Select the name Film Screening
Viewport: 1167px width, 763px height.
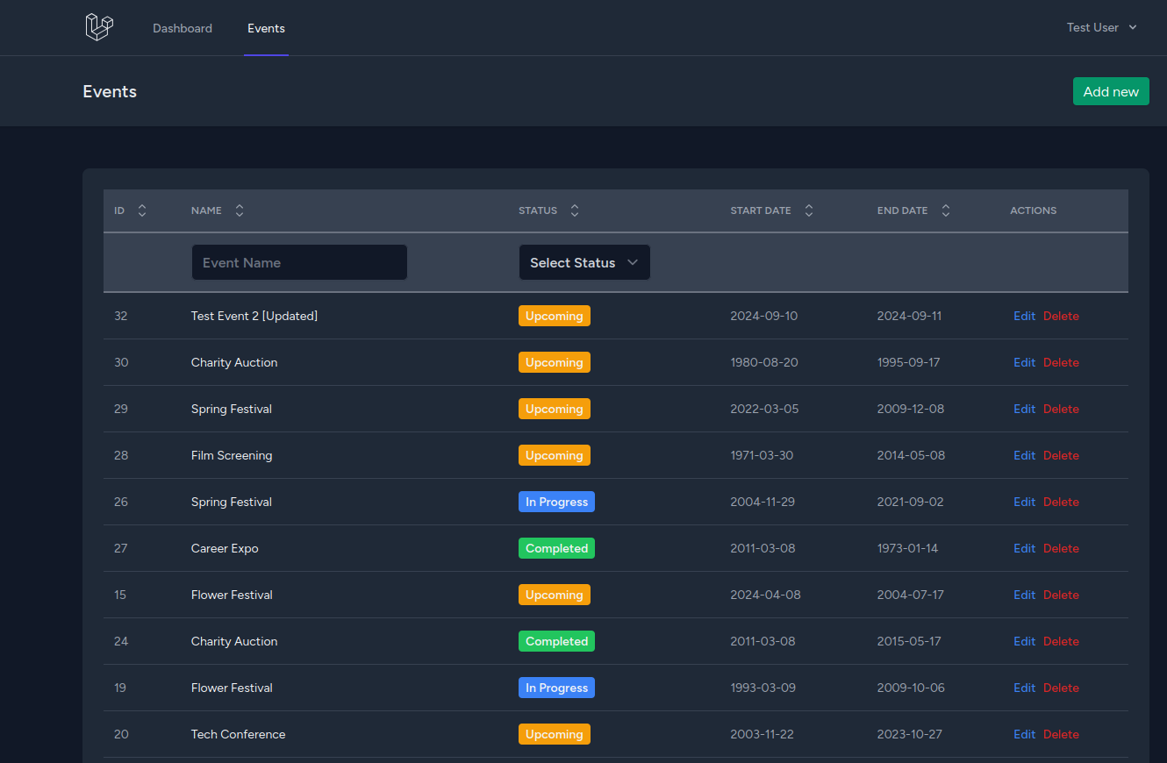point(232,455)
